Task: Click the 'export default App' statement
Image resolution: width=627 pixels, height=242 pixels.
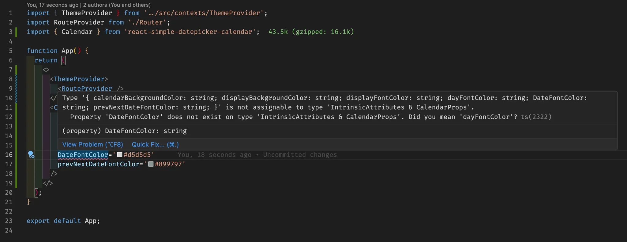Action: tap(63, 221)
